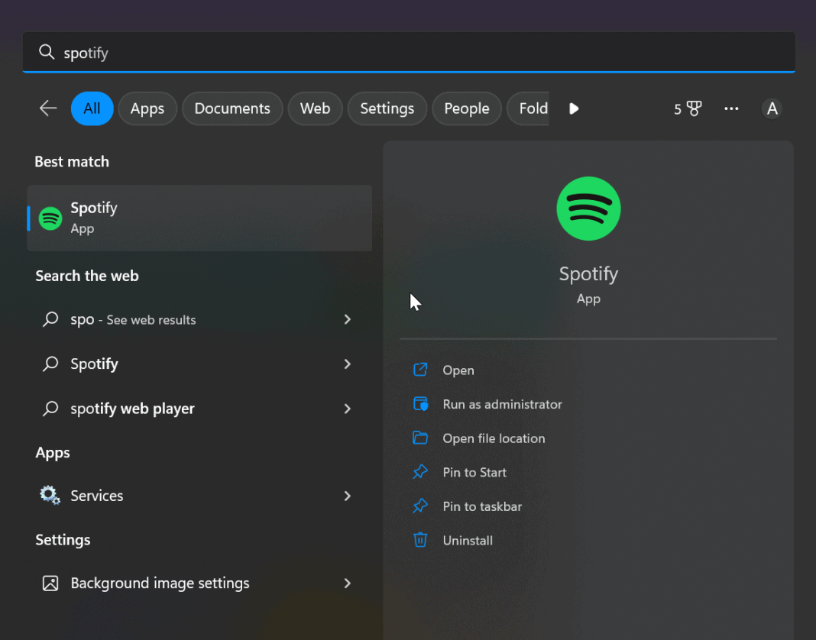Click the Open command to launch Spotify
Viewport: 816px width, 640px height.
pyautogui.click(x=458, y=370)
